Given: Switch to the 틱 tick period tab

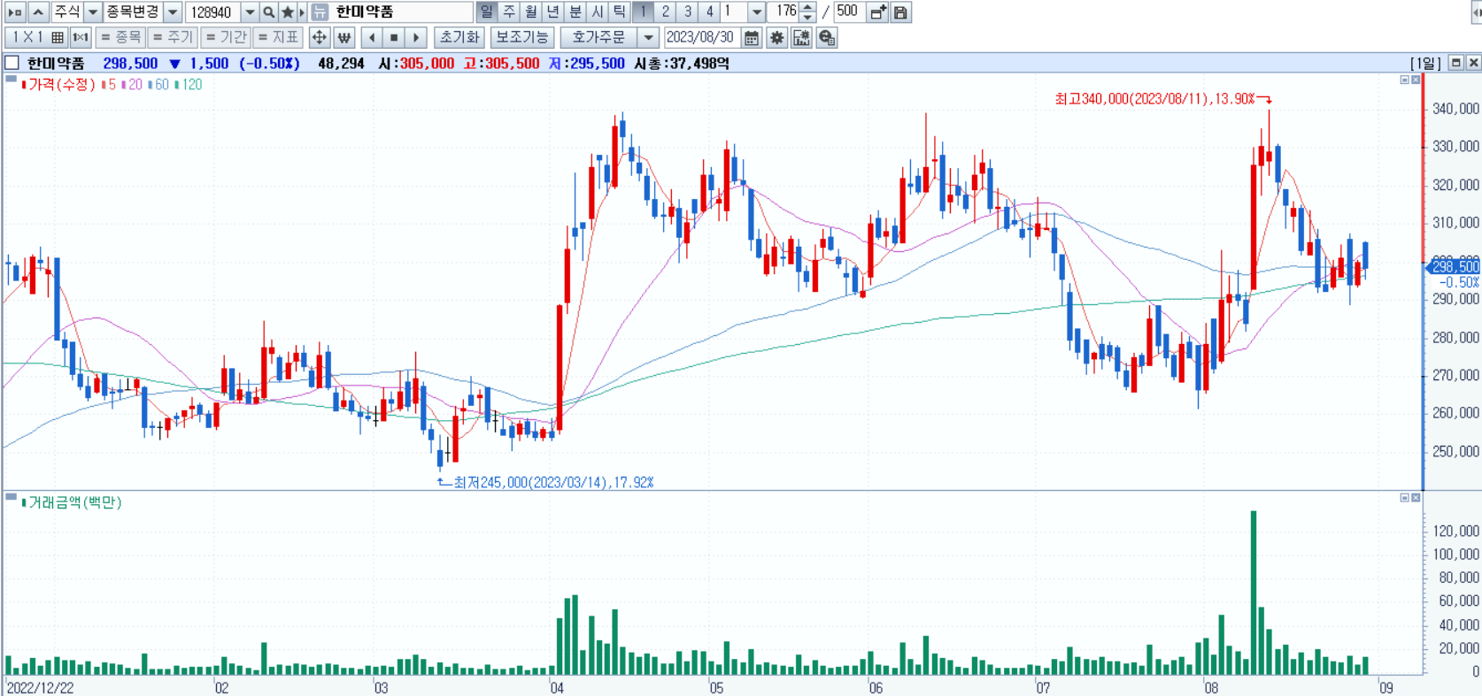Looking at the screenshot, I should tap(620, 12).
